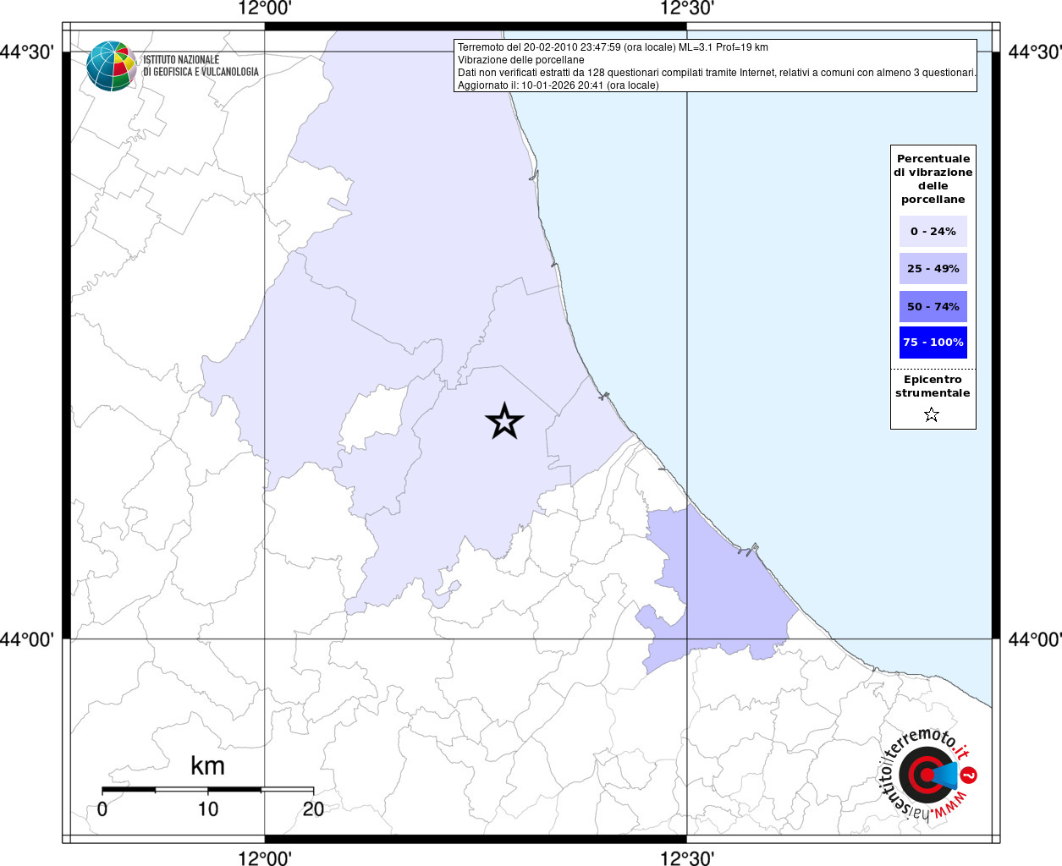The width and height of the screenshot is (1062, 866).
Task: Click the bottom 12°00' longitude label
Action: (x=265, y=858)
